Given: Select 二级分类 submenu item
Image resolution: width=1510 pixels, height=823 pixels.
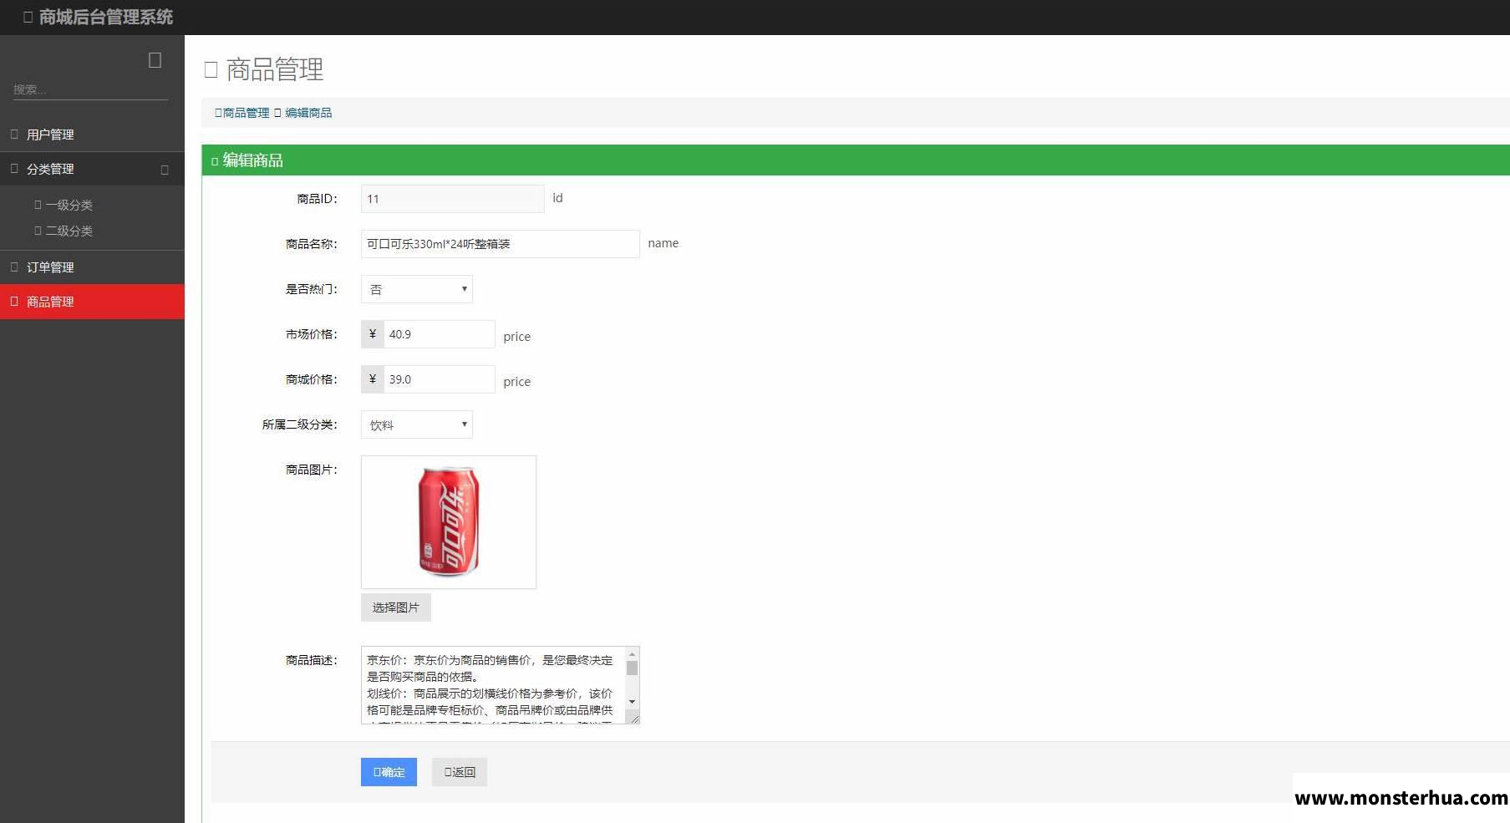Looking at the screenshot, I should [69, 231].
